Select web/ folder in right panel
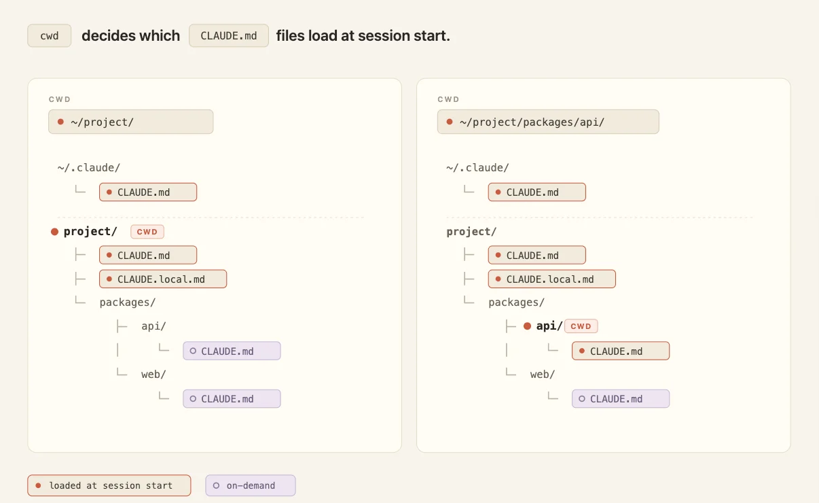The height and width of the screenshot is (503, 819). point(543,375)
